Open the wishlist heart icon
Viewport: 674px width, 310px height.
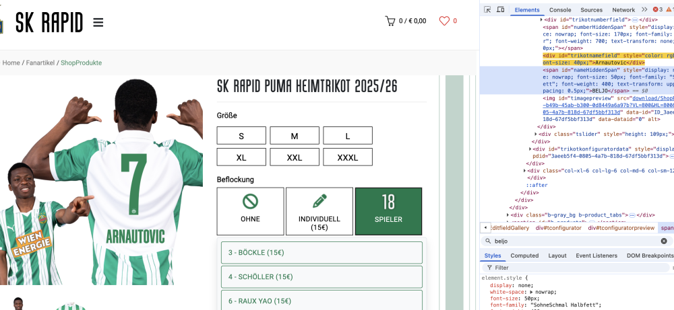444,21
